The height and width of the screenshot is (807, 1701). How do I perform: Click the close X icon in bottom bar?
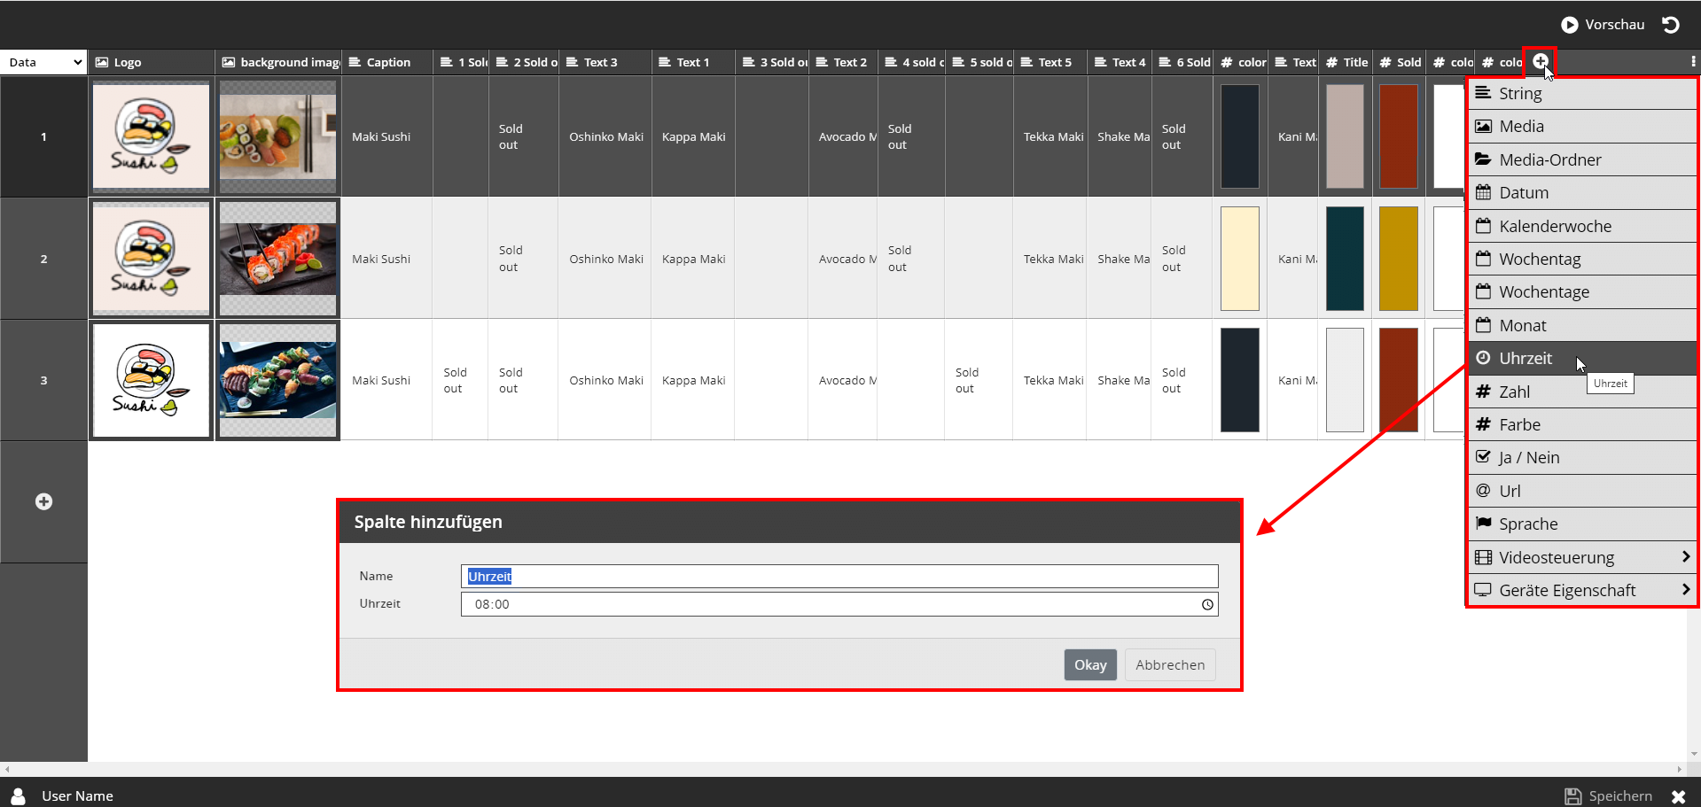[x=1678, y=796]
